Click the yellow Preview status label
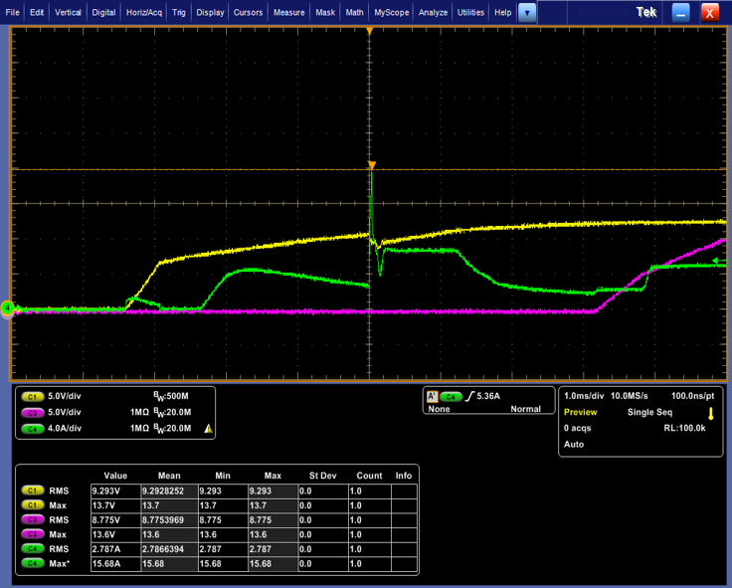Image resolution: width=732 pixels, height=588 pixels. pos(580,412)
